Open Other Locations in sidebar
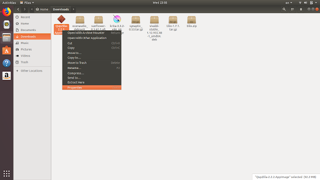This screenshot has height=180, width=320. pyautogui.click(x=32, y=71)
